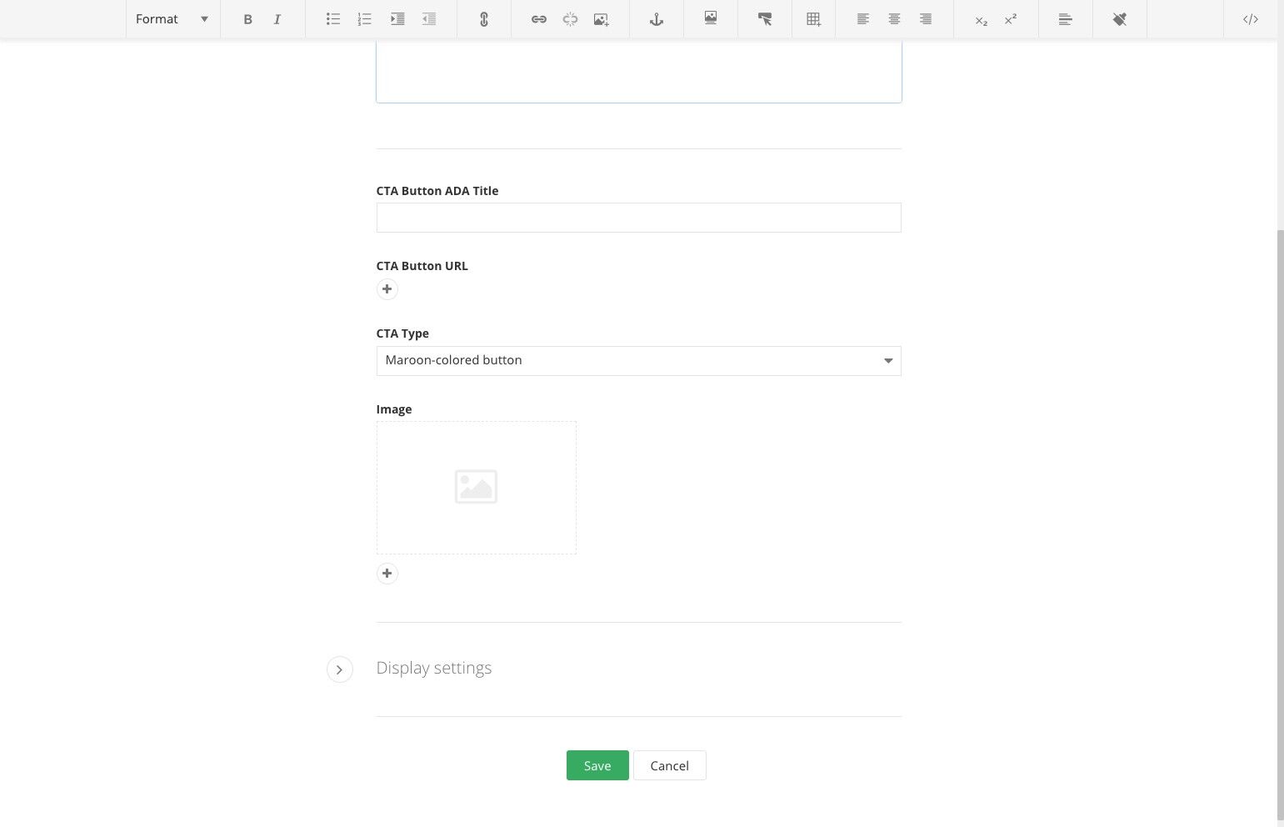Insert a bulleted list
Viewport: 1284px width, 827px height.
coord(333,19)
